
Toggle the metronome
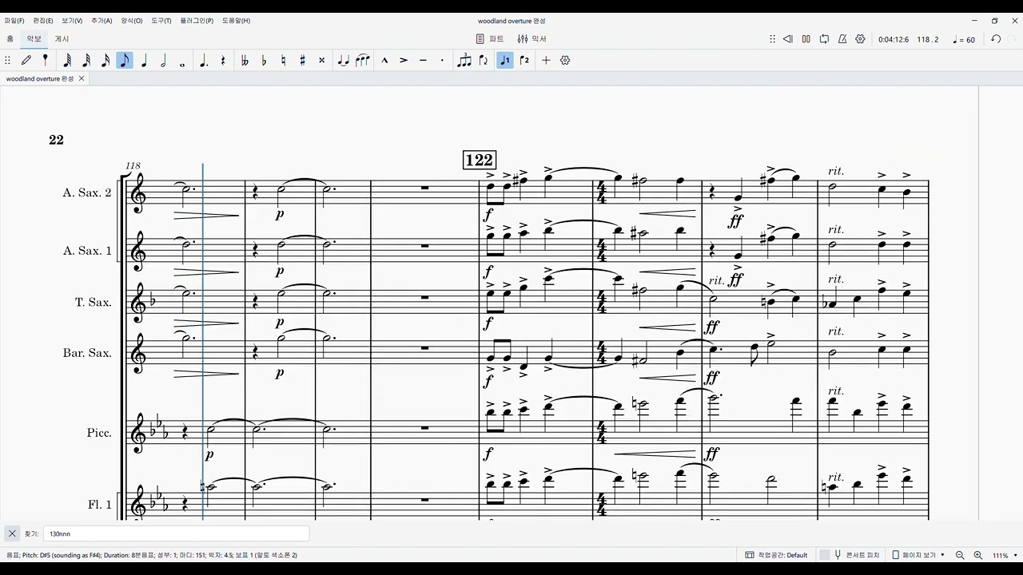[x=842, y=38]
